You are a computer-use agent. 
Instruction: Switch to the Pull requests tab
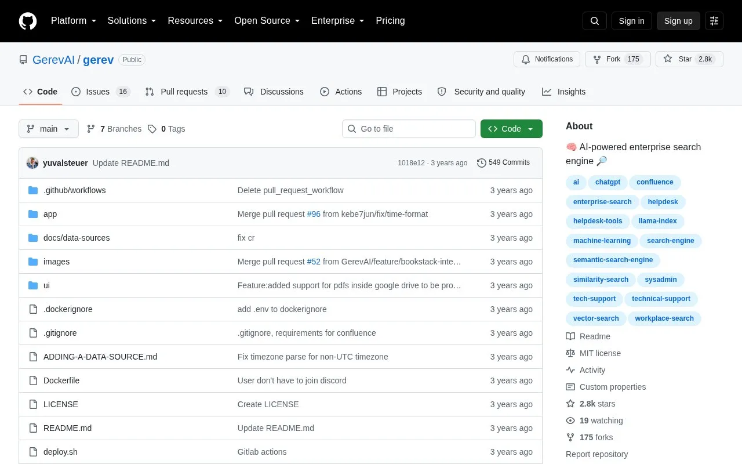click(187, 92)
